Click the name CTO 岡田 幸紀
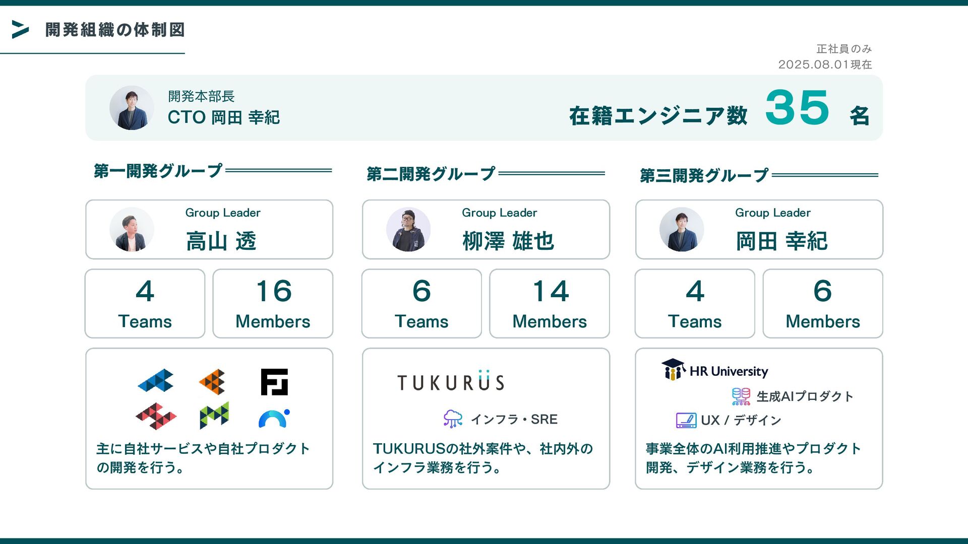The image size is (968, 544). [x=224, y=117]
